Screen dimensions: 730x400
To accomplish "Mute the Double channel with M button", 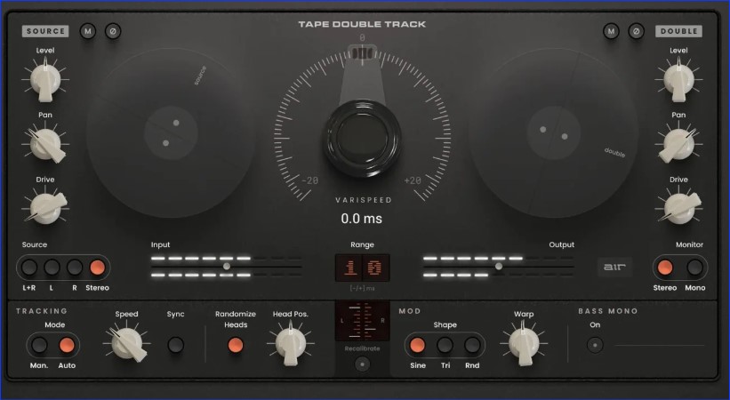I will click(611, 31).
